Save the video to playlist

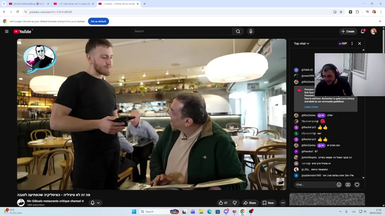click(x=268, y=203)
